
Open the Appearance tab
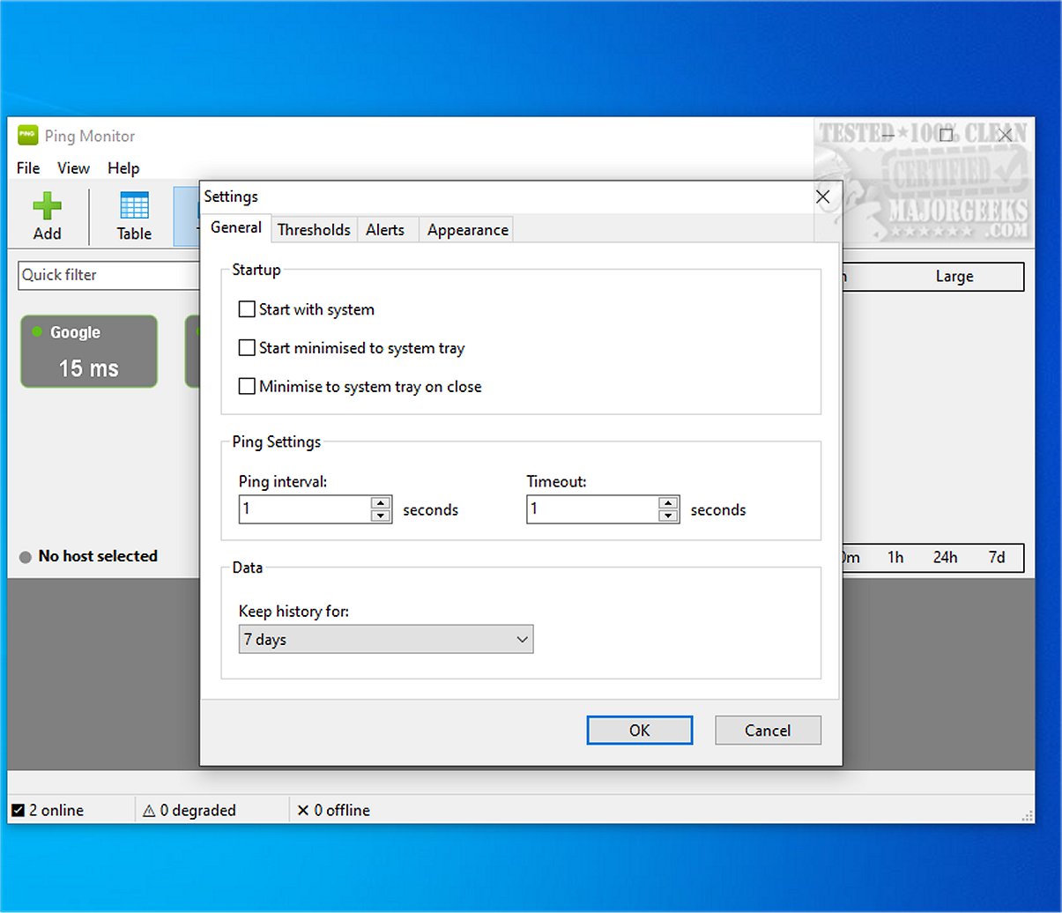click(x=467, y=229)
